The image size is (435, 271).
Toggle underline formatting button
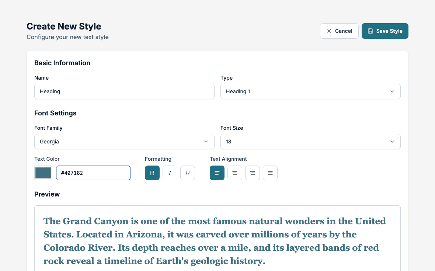coord(188,173)
